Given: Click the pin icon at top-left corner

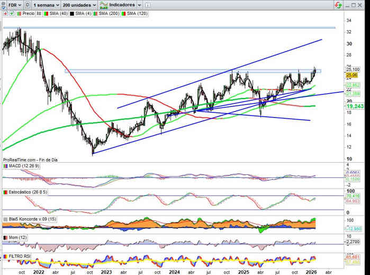Looking at the screenshot, I should 3,4.
